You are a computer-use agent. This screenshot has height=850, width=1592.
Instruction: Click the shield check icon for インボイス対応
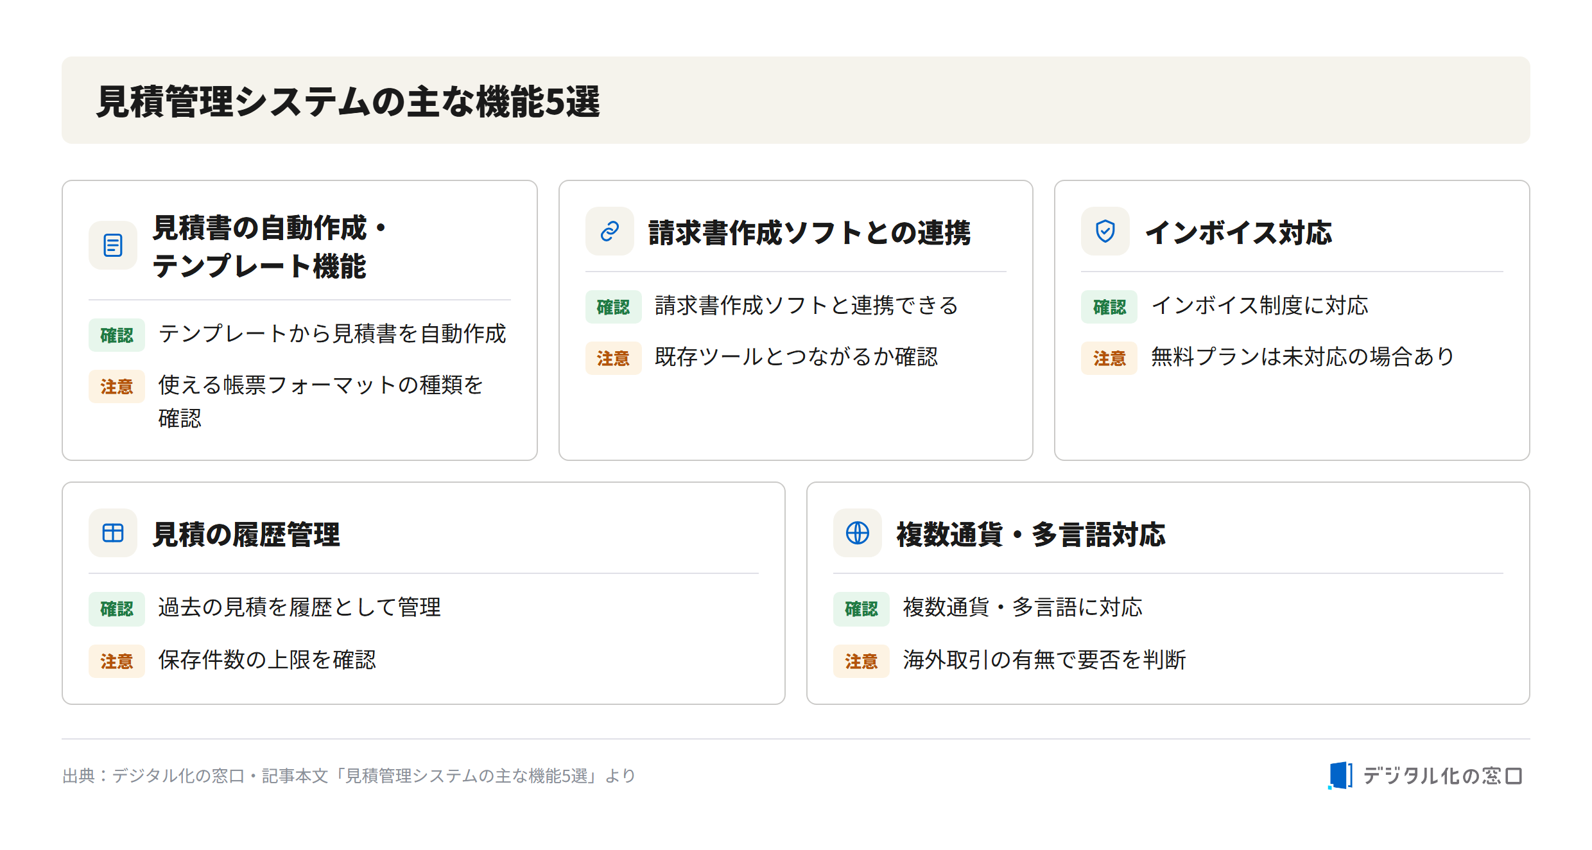click(x=1105, y=231)
